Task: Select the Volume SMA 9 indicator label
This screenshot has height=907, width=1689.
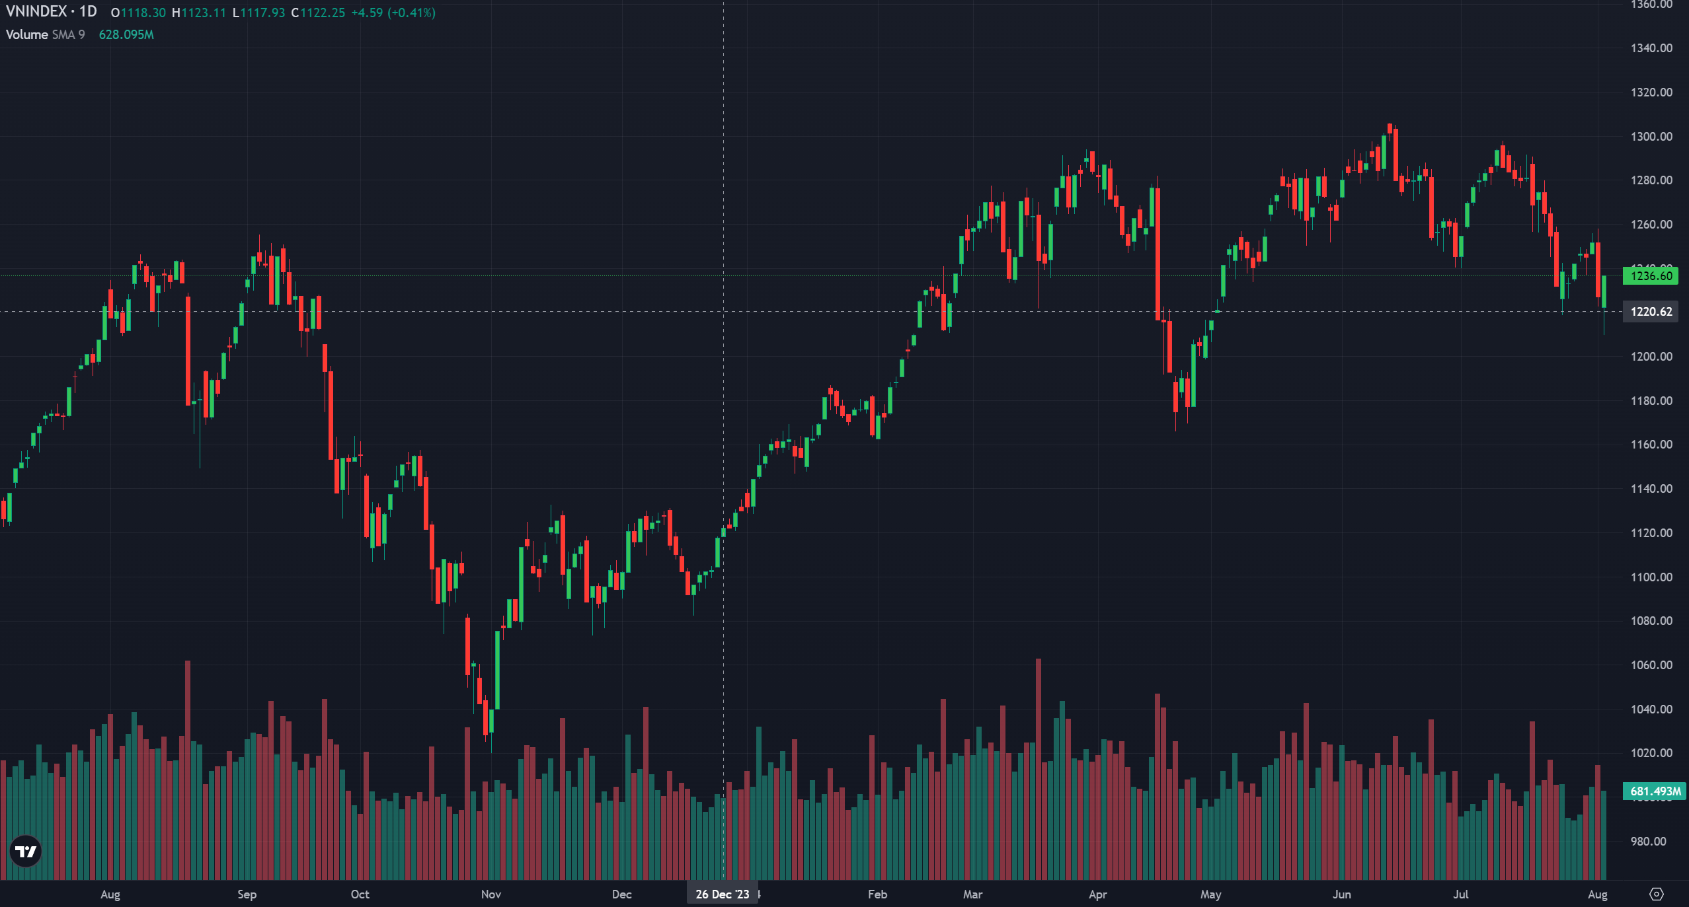Action: click(45, 34)
